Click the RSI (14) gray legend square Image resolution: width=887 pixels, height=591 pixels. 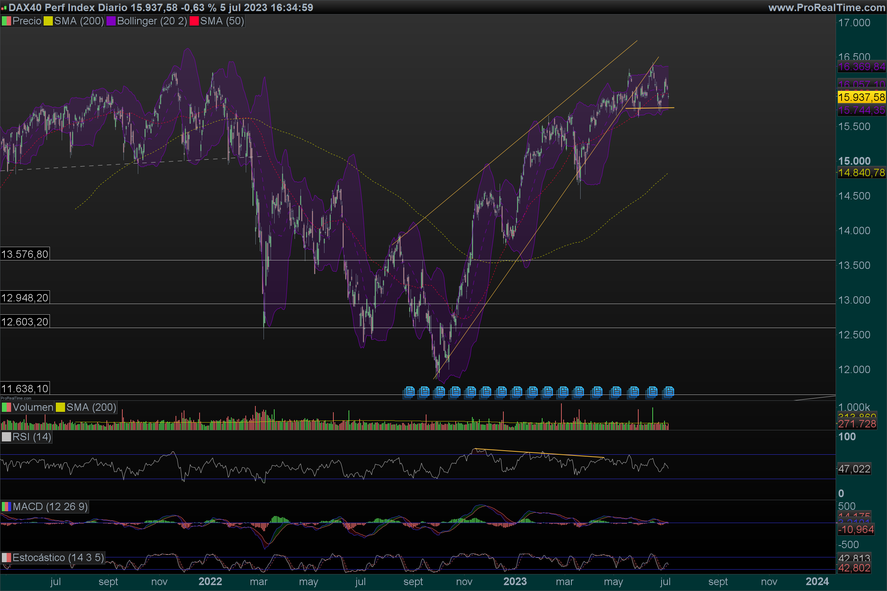pos(6,437)
